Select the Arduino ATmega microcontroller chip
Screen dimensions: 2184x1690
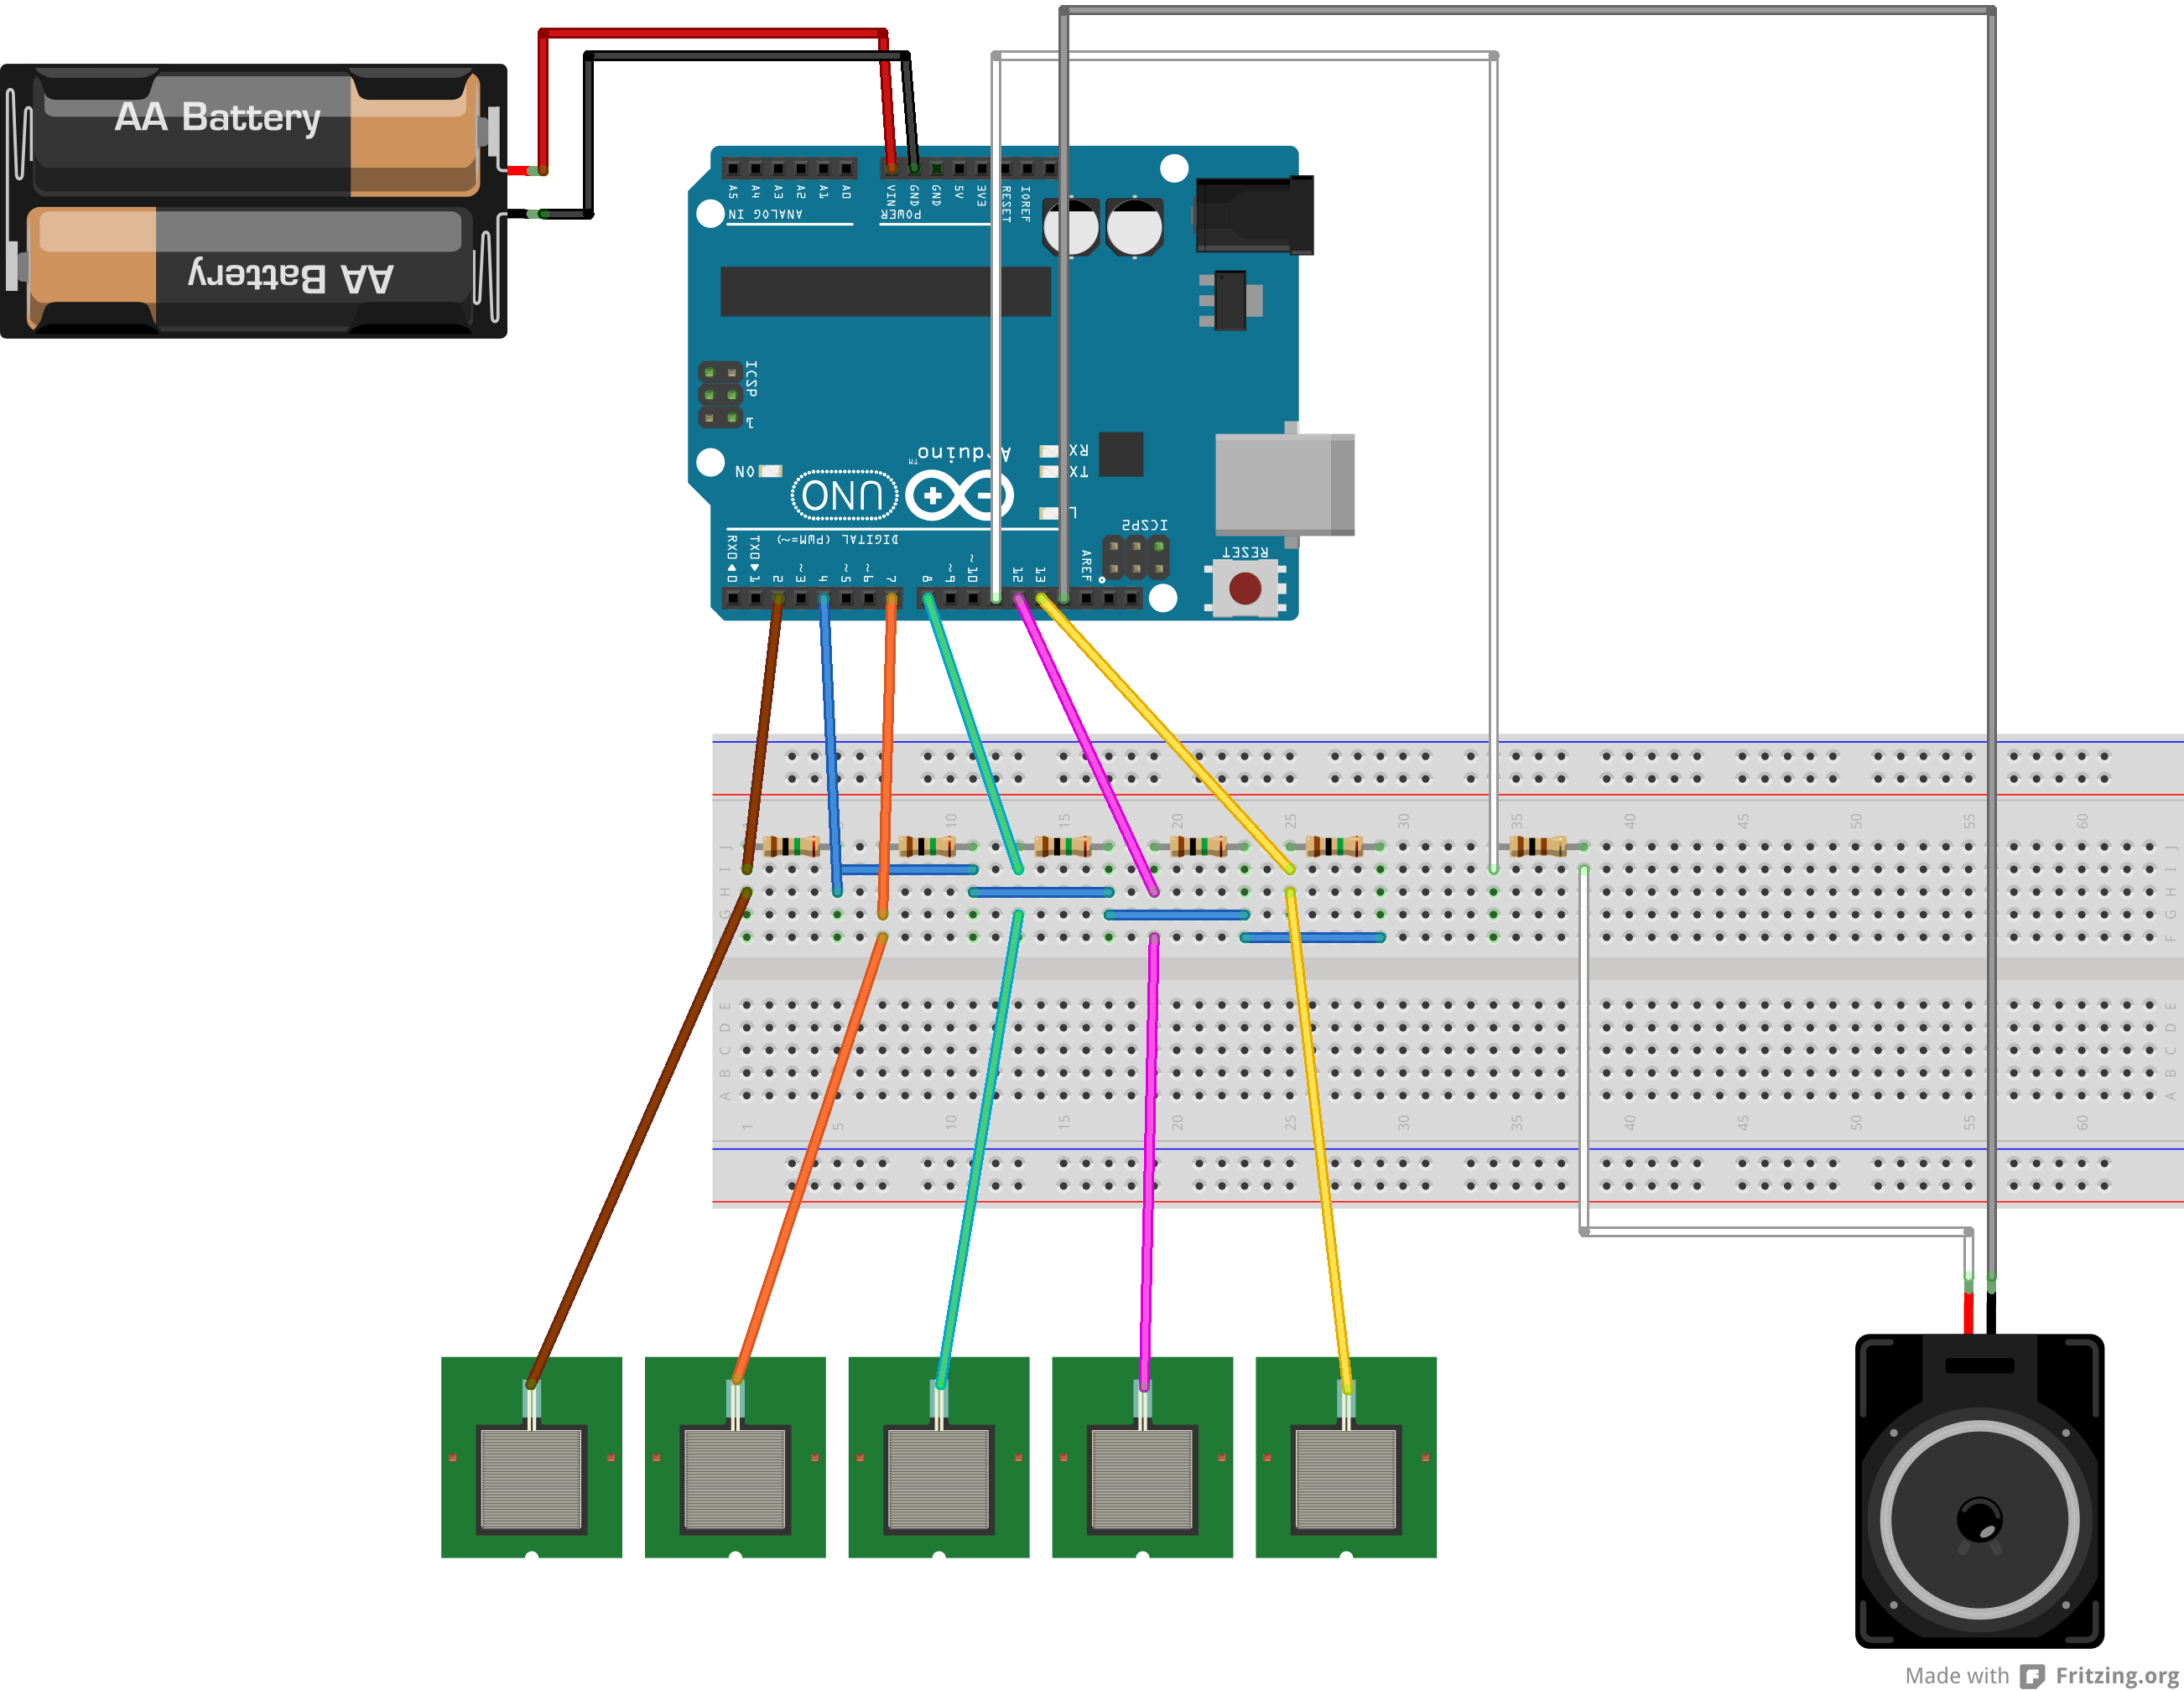[885, 291]
